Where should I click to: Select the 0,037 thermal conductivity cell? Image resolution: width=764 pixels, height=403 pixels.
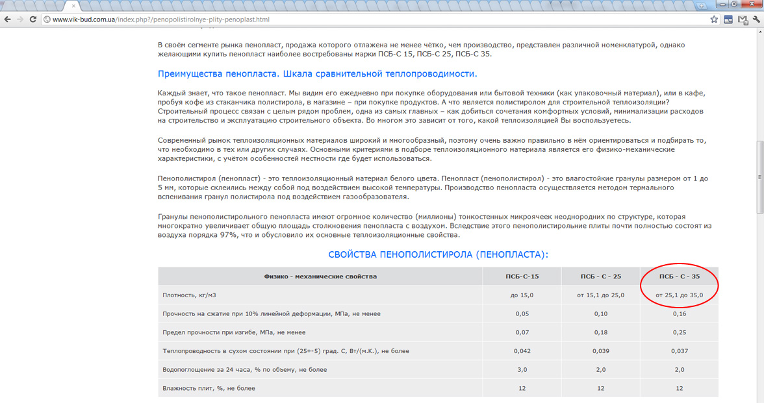pos(680,351)
